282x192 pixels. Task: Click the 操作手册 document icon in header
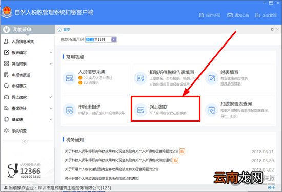(202, 15)
